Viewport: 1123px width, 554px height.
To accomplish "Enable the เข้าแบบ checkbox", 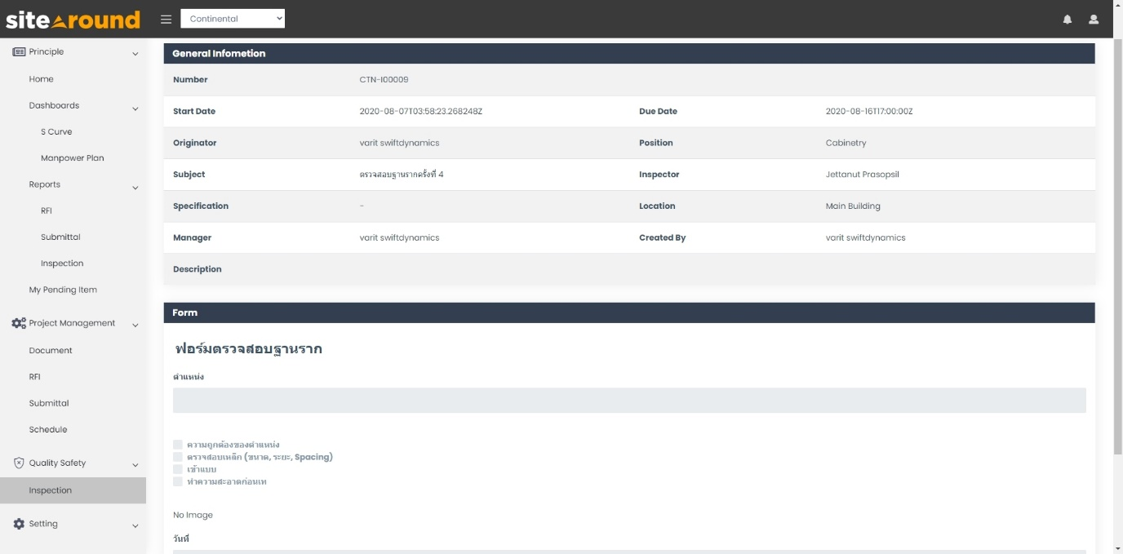I will click(177, 469).
